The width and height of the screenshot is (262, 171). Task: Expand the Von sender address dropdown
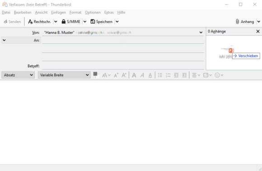(201, 32)
